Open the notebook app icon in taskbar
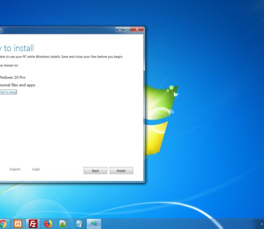Image resolution: width=264 pixels, height=229 pixels. pos(79,224)
